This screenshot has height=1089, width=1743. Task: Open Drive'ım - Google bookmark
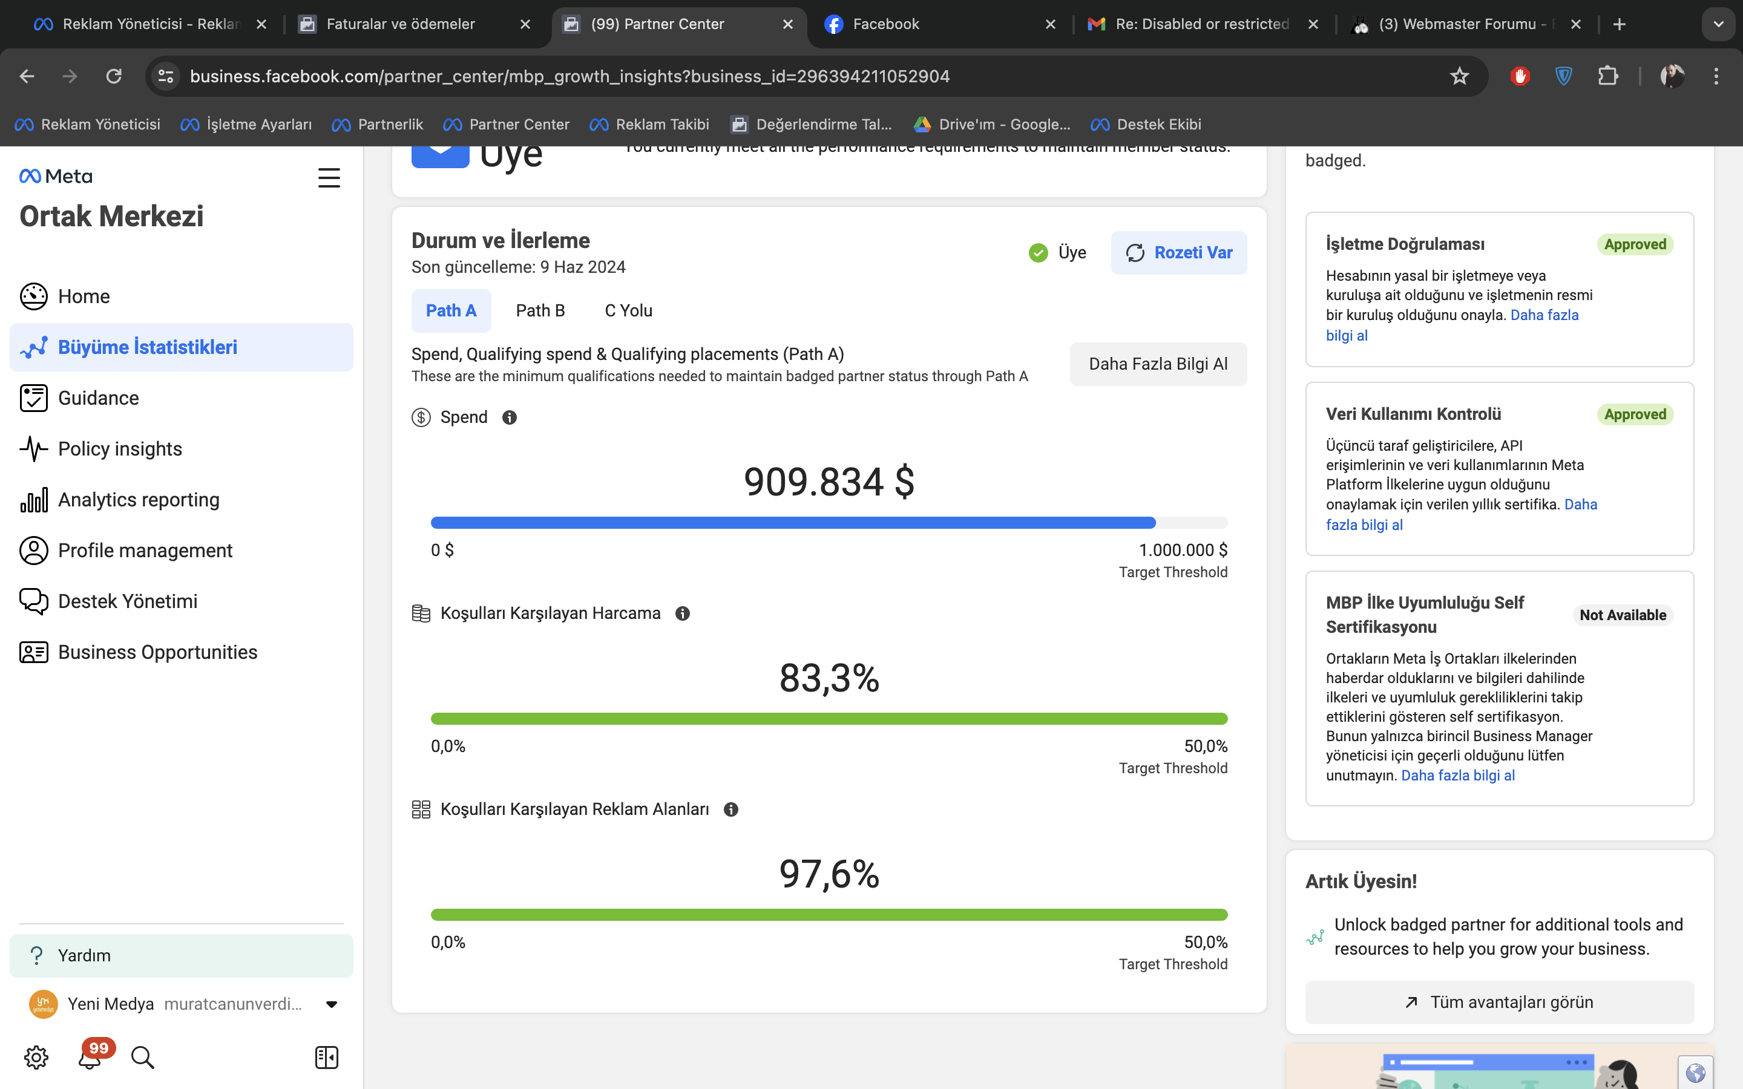[992, 125]
